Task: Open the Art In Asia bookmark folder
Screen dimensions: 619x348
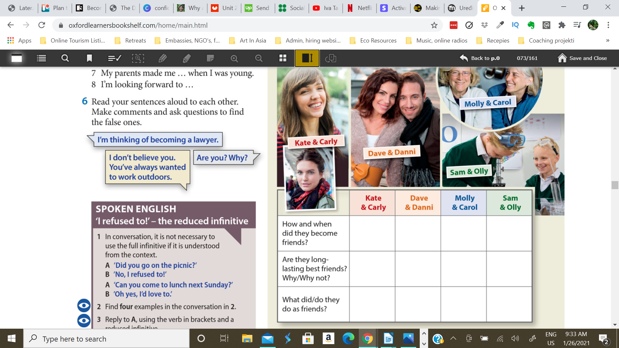Action: coord(248,41)
